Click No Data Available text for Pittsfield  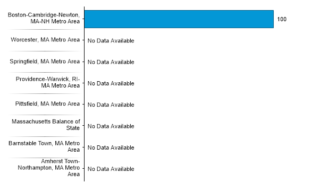pyautogui.click(x=111, y=105)
